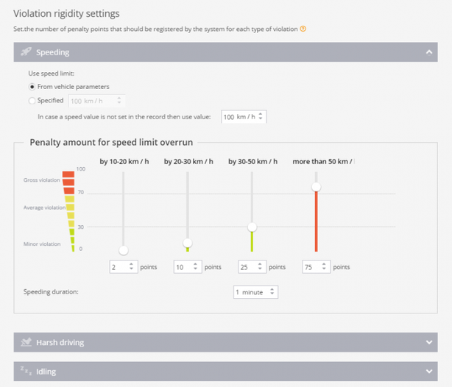Click the orange help question mark icon

click(303, 29)
